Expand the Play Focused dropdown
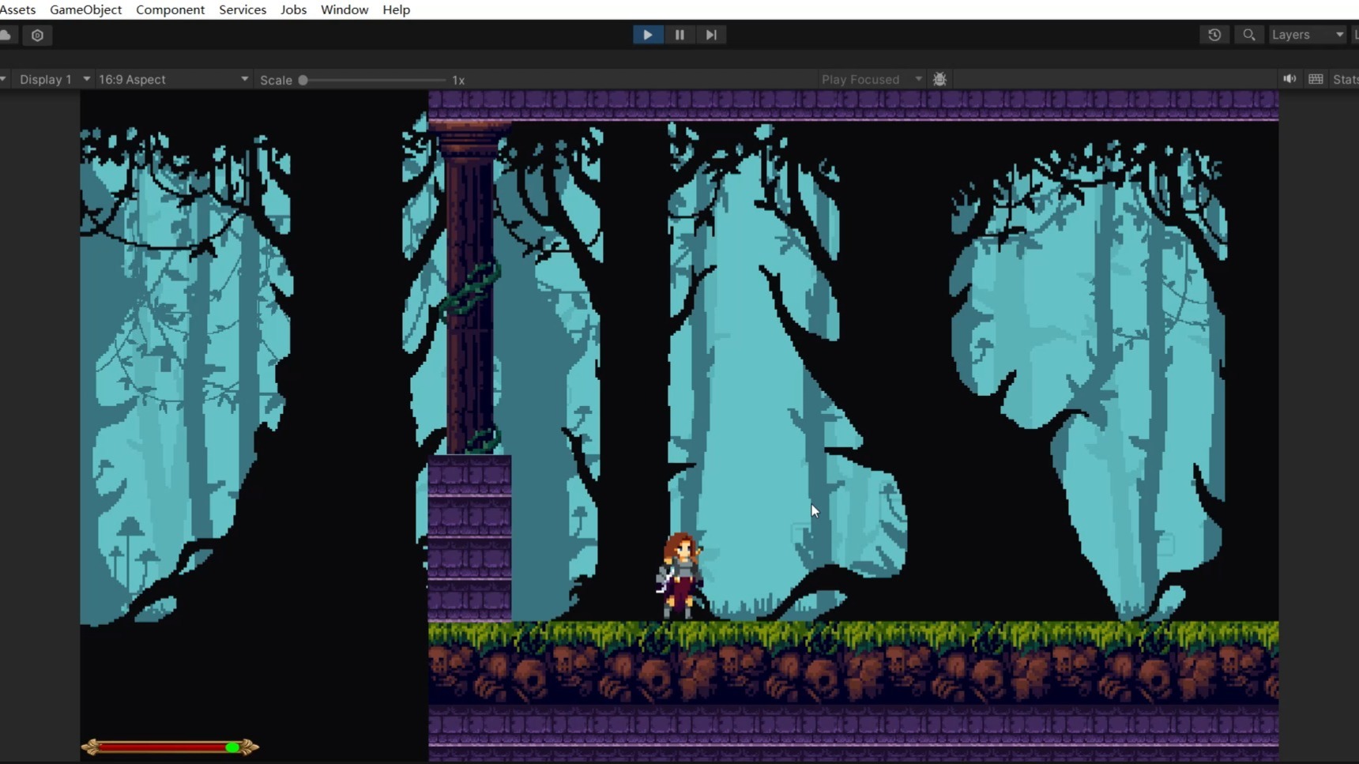 click(871, 79)
